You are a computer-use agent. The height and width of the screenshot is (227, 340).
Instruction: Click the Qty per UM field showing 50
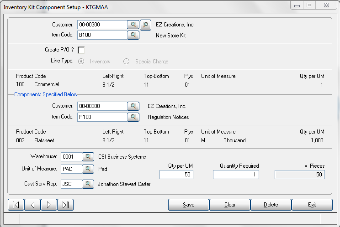point(176,175)
